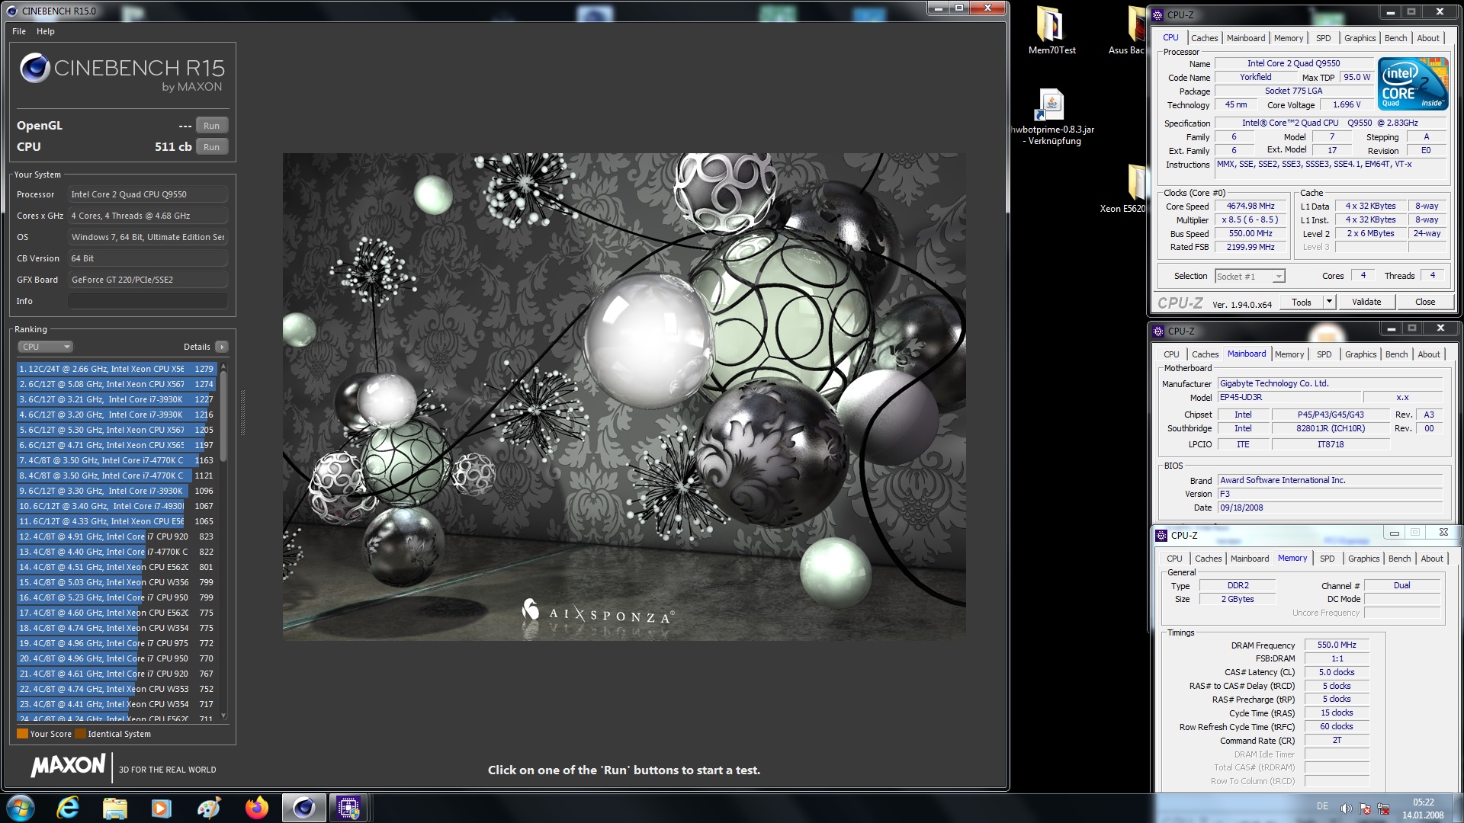Click the Mainboard CPU-Z window title icon
This screenshot has height=823, width=1464.
pos(1159,331)
